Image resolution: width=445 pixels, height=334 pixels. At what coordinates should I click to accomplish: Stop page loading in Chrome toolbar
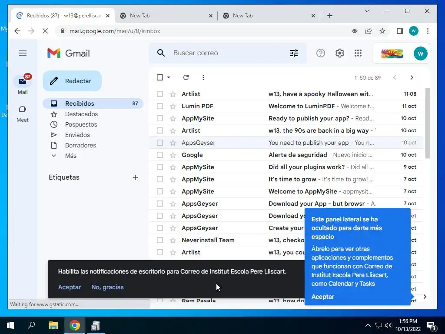tap(45, 31)
